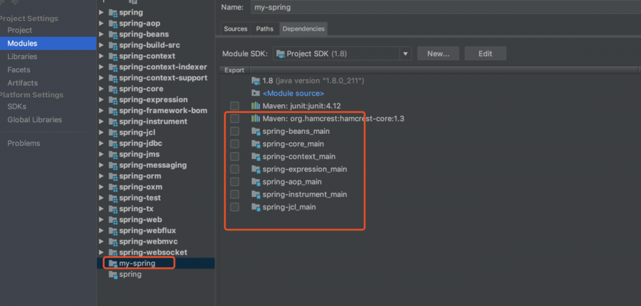
Task: Click the spring-beans module folder icon
Action: click(113, 35)
